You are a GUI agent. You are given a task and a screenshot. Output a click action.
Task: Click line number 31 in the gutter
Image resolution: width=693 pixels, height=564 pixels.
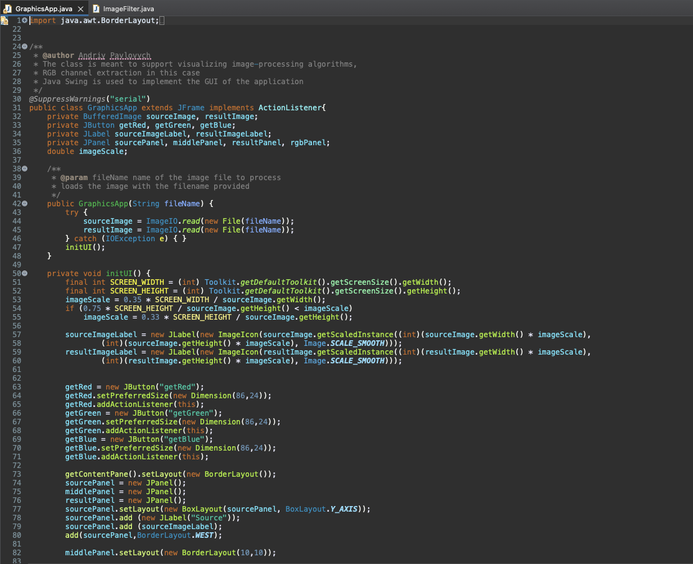17,108
